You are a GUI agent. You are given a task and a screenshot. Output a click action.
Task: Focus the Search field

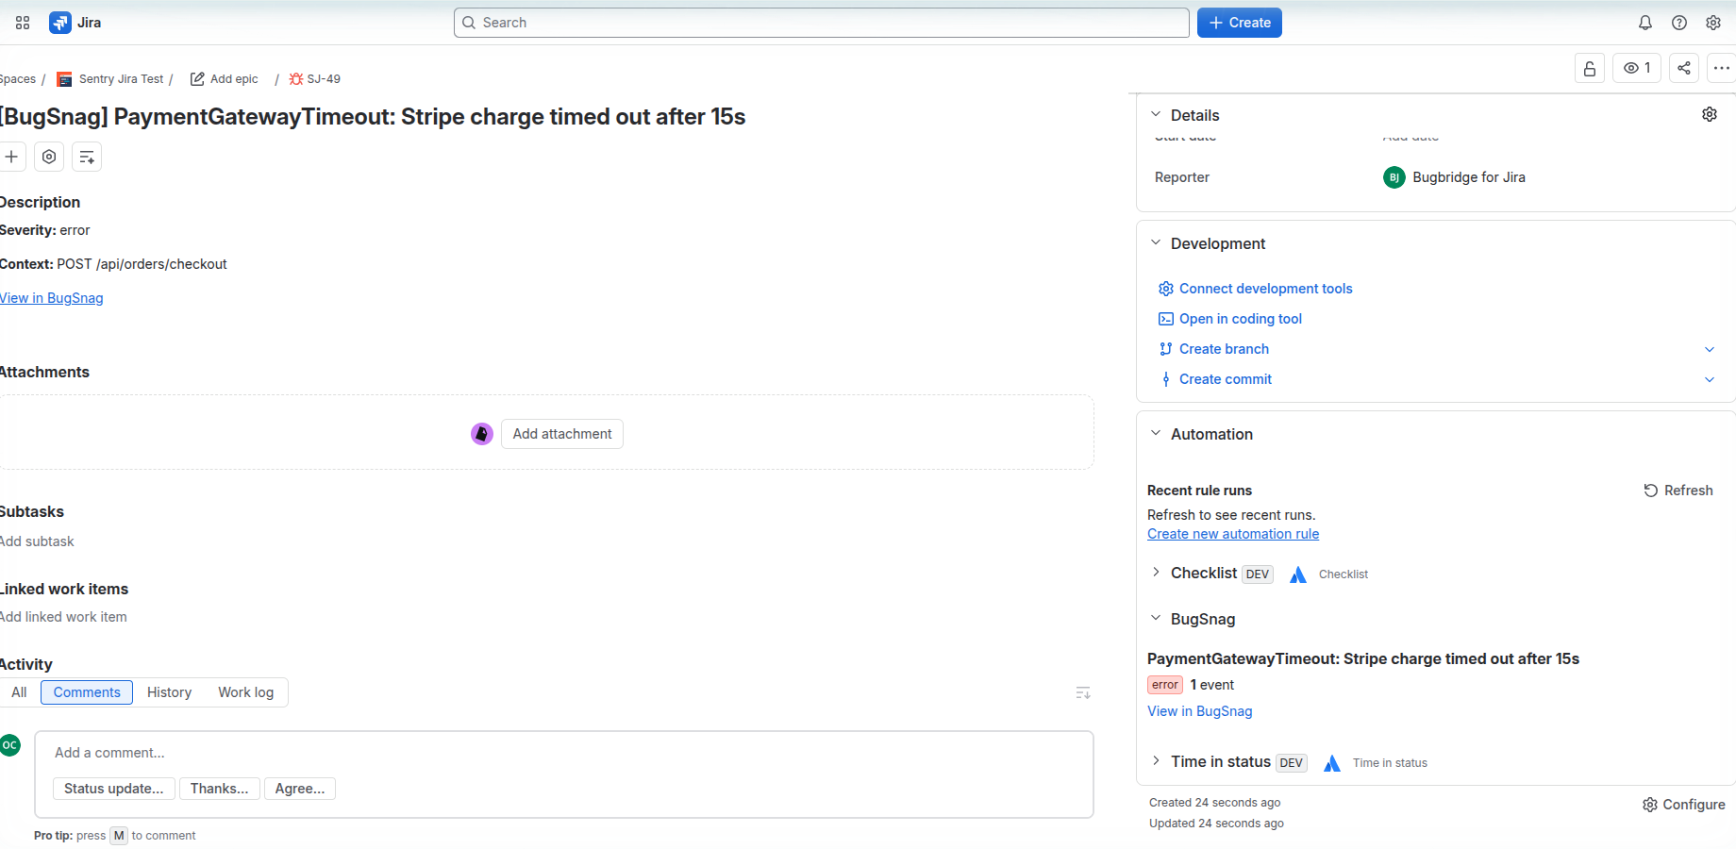(x=821, y=23)
